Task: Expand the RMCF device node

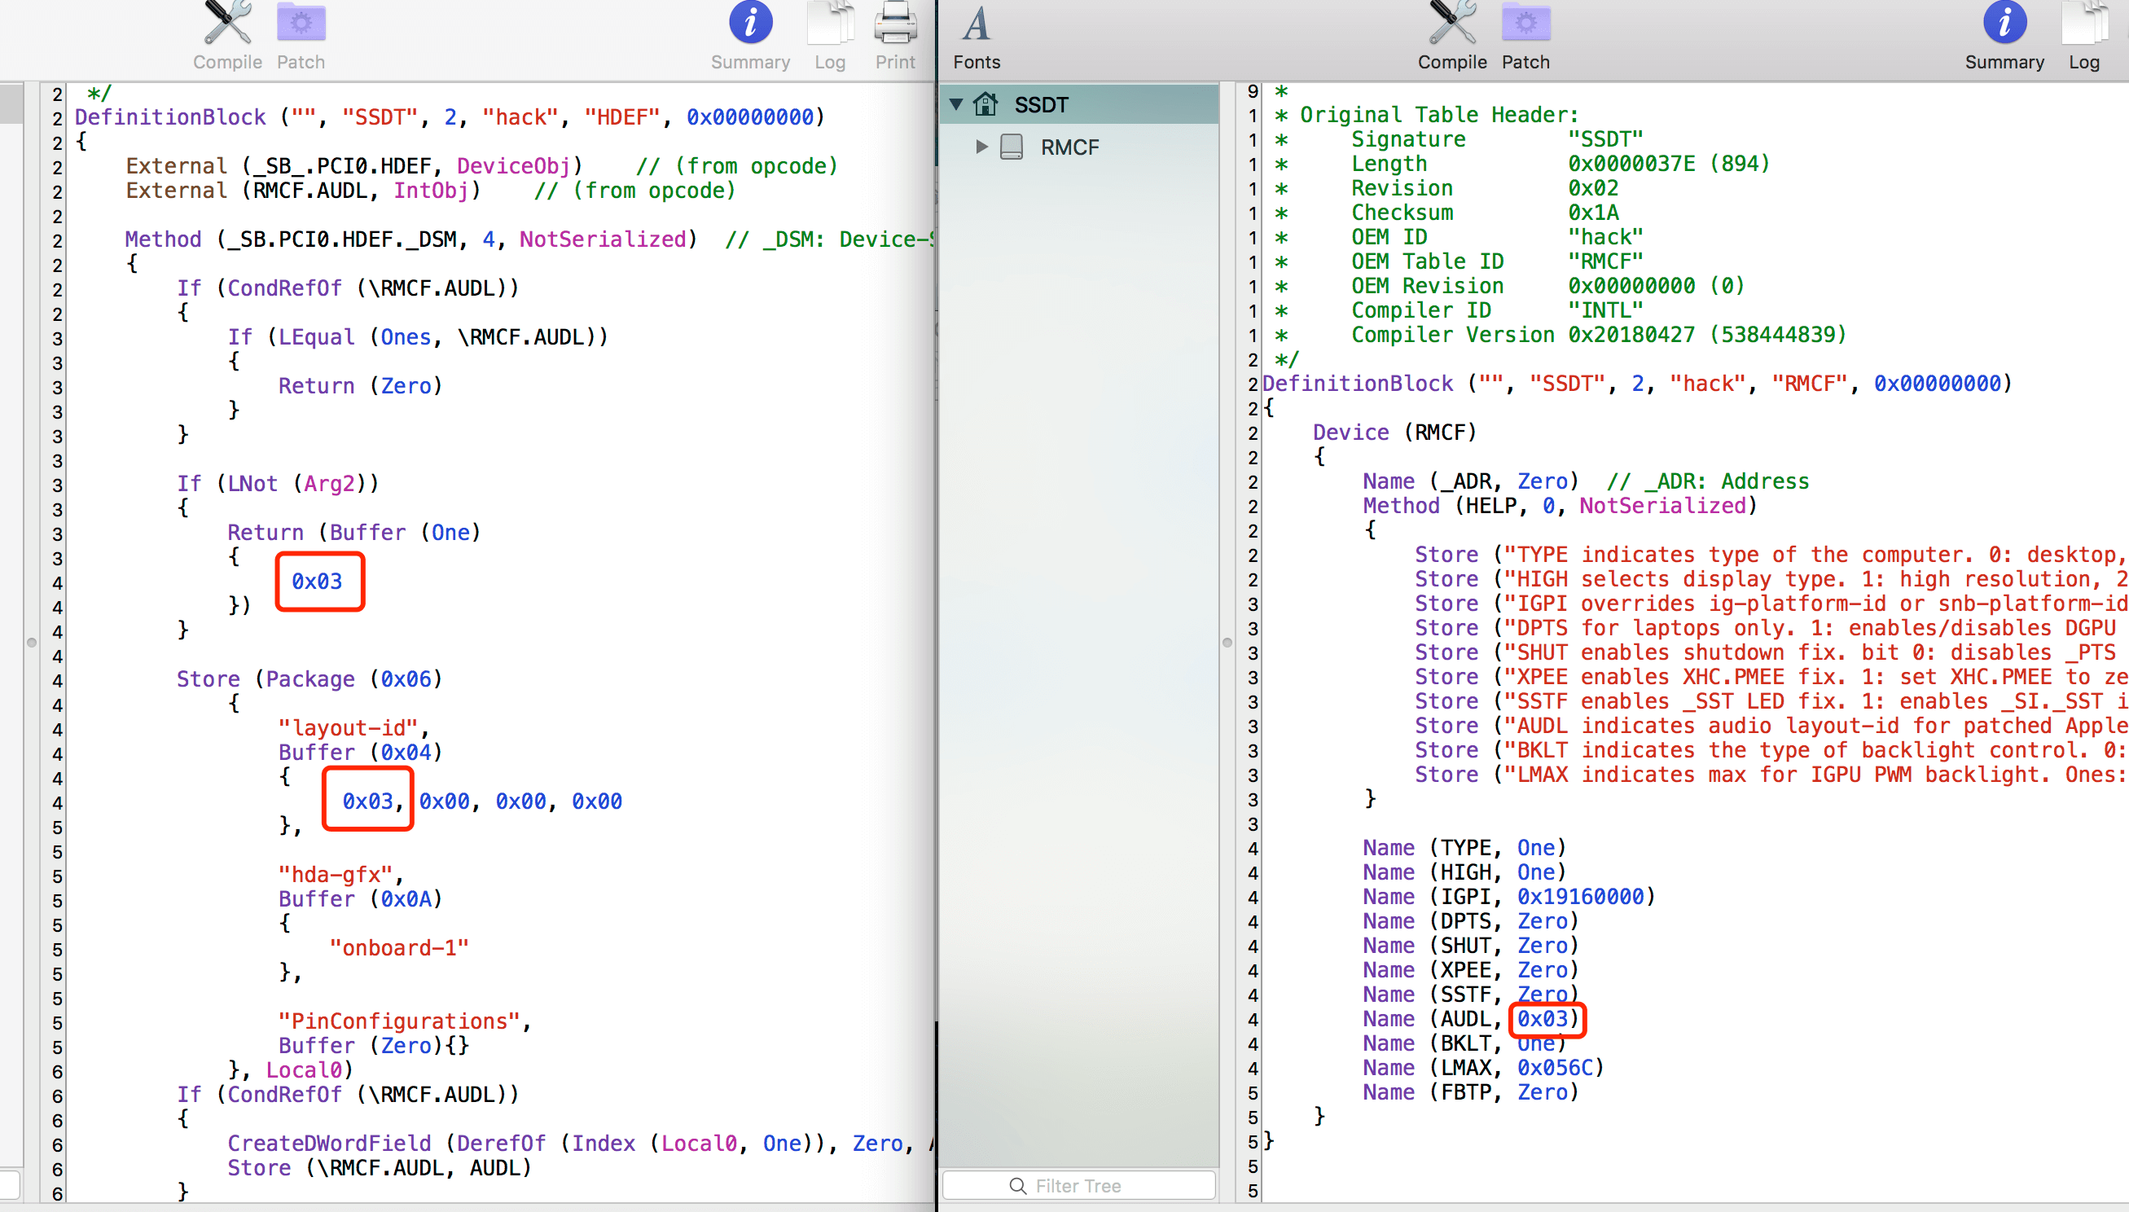Action: pyautogui.click(x=981, y=147)
